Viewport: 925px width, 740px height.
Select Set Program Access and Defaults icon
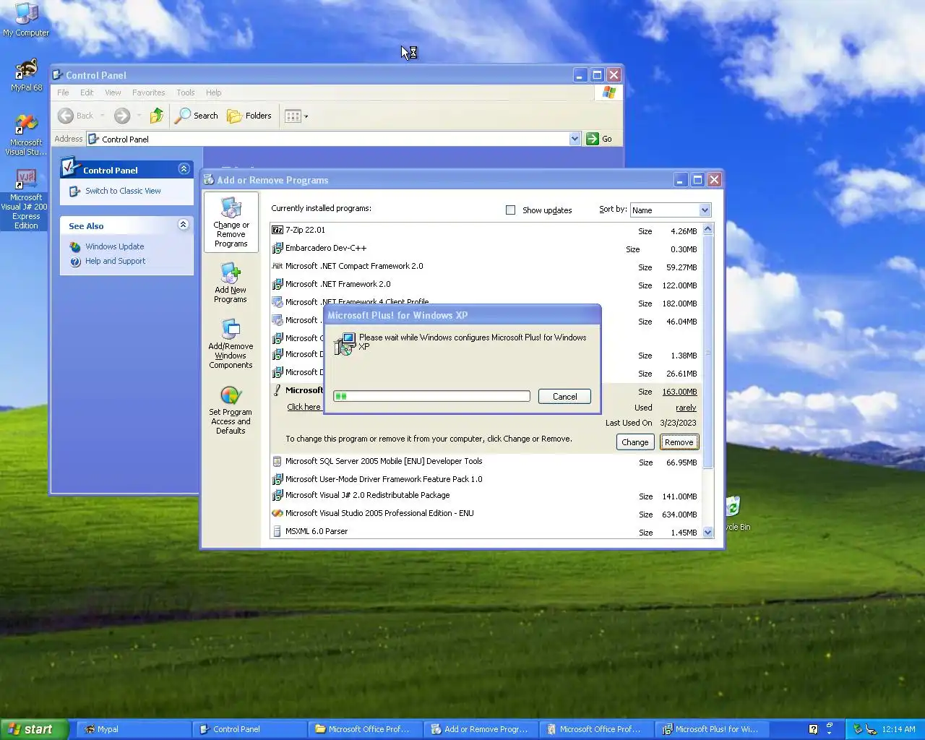[231, 410]
